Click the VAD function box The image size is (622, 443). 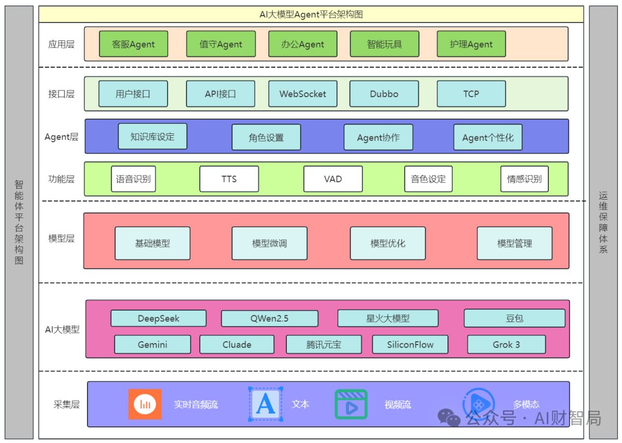click(x=333, y=179)
